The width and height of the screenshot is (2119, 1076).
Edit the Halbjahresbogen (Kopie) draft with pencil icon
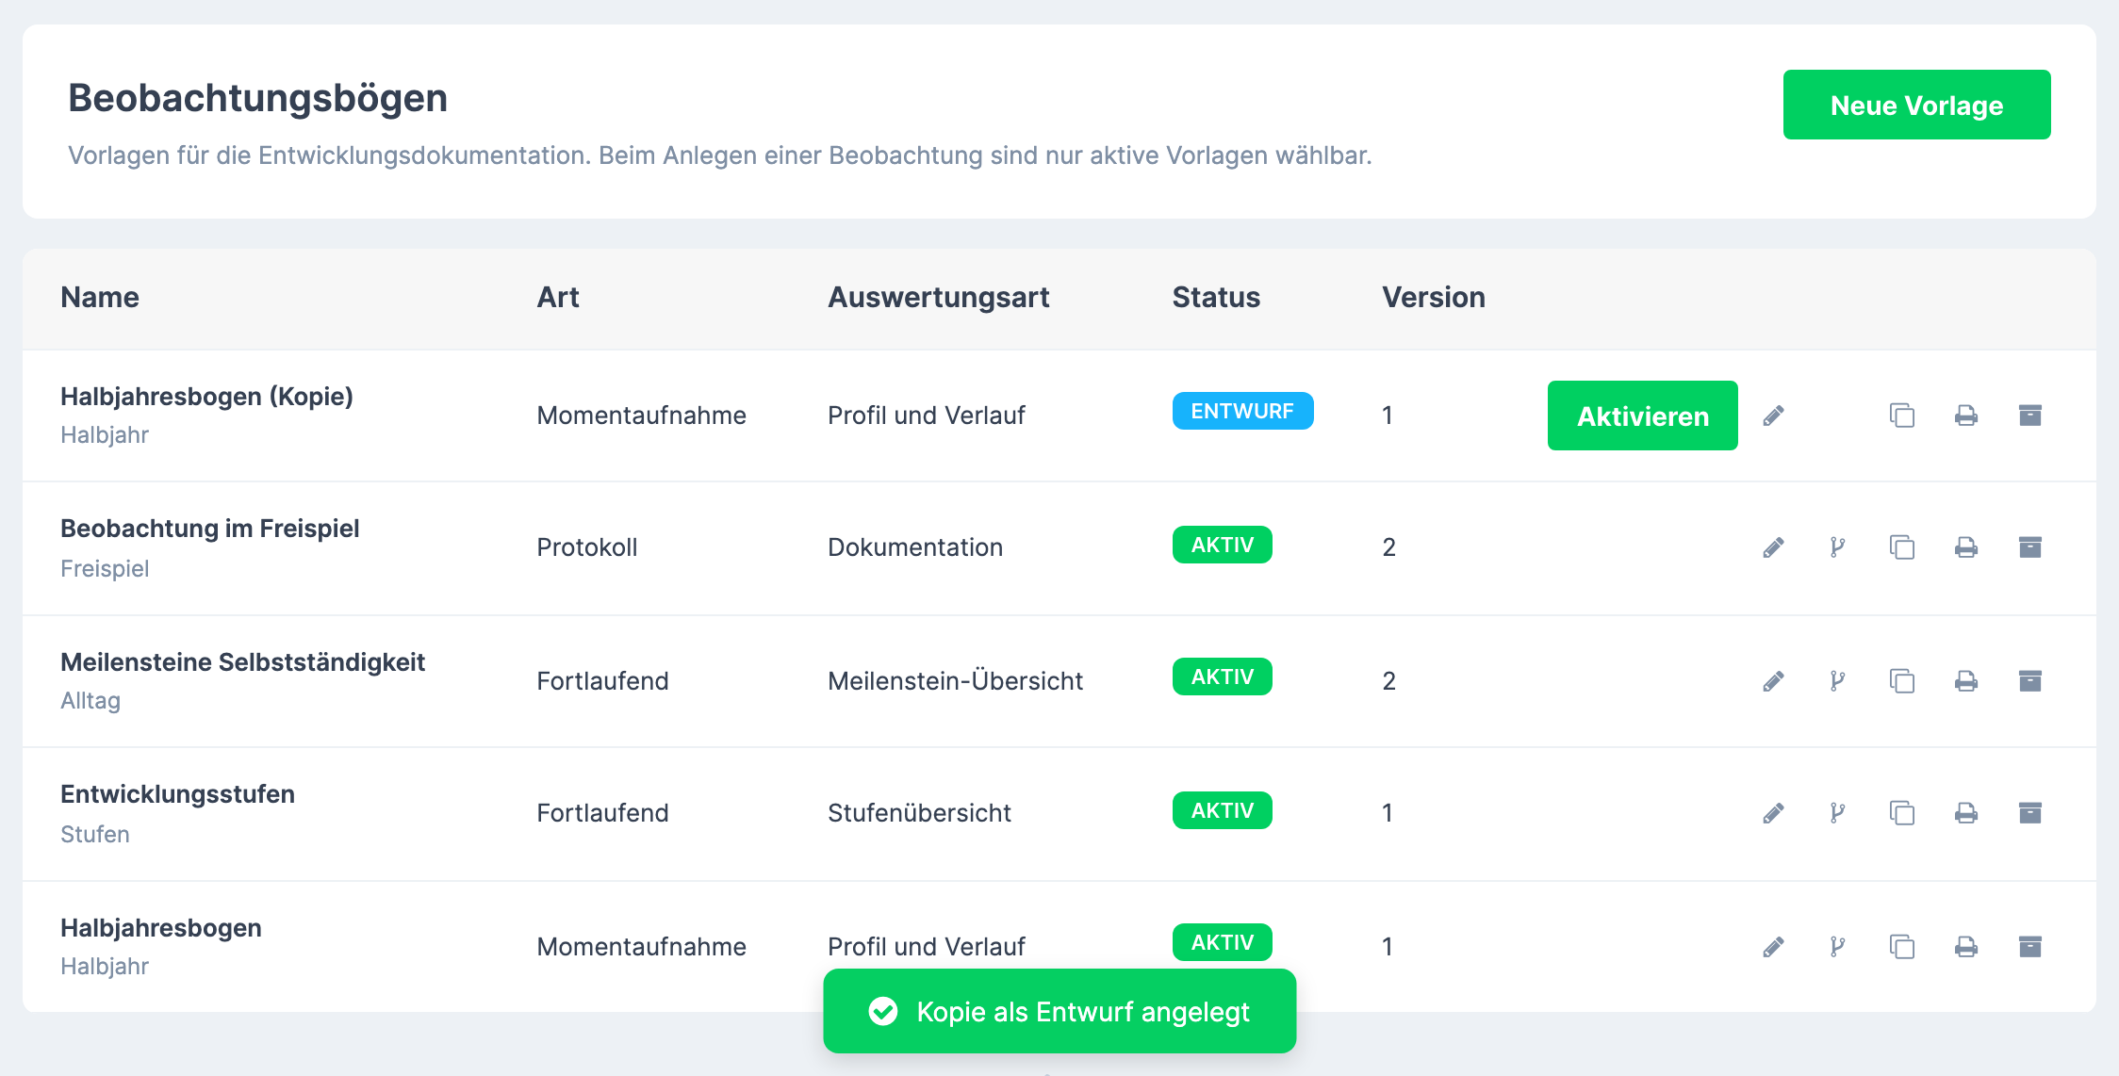pyautogui.click(x=1773, y=416)
